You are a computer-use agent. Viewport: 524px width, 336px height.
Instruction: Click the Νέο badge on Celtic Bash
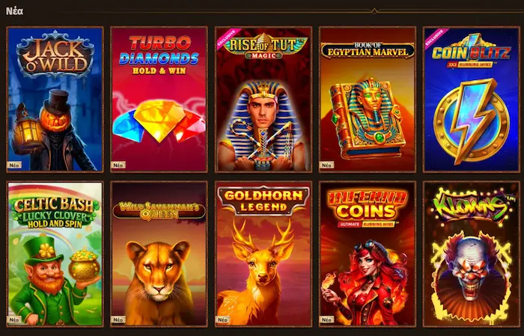pos(14,320)
